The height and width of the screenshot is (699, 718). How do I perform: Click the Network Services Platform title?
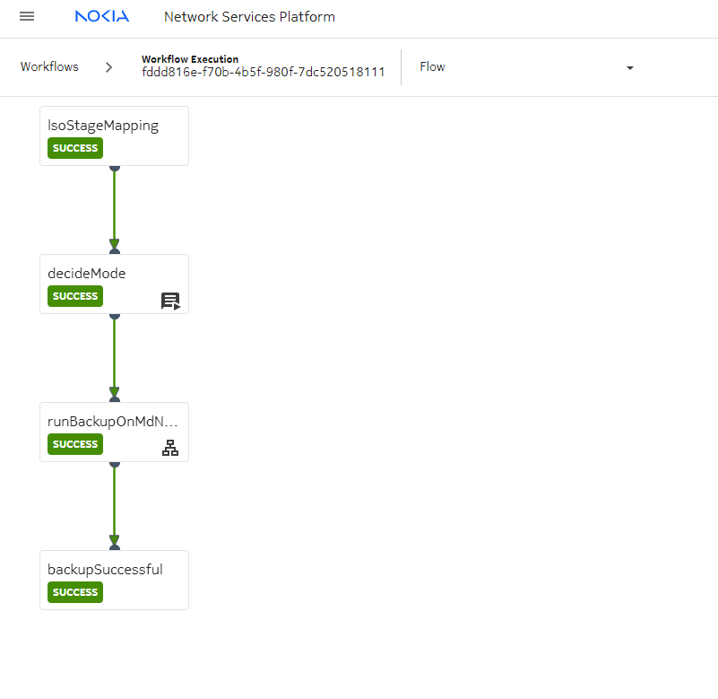click(249, 17)
